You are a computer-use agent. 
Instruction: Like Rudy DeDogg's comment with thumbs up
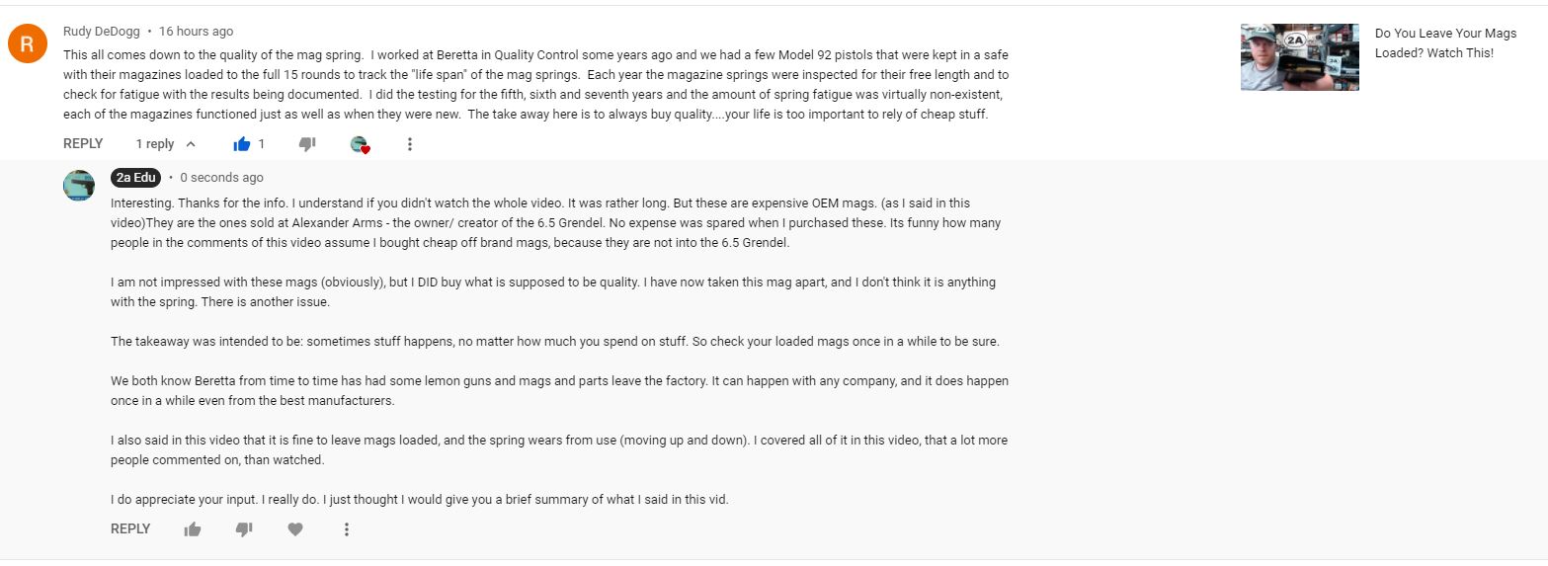[242, 144]
